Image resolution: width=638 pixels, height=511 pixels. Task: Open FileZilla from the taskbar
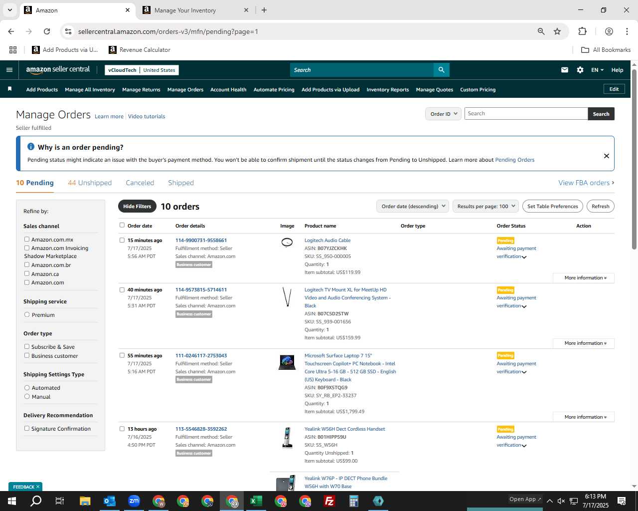tap(329, 501)
